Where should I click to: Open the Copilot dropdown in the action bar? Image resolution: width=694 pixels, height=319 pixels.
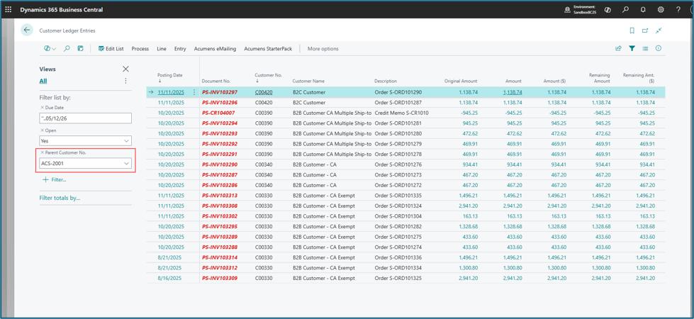click(50, 49)
